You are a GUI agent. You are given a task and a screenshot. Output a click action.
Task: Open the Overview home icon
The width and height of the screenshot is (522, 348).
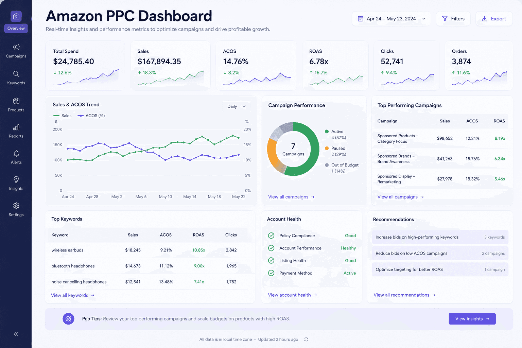point(16,16)
